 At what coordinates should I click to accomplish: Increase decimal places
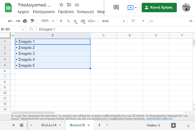pyautogui.click(x=83, y=21)
